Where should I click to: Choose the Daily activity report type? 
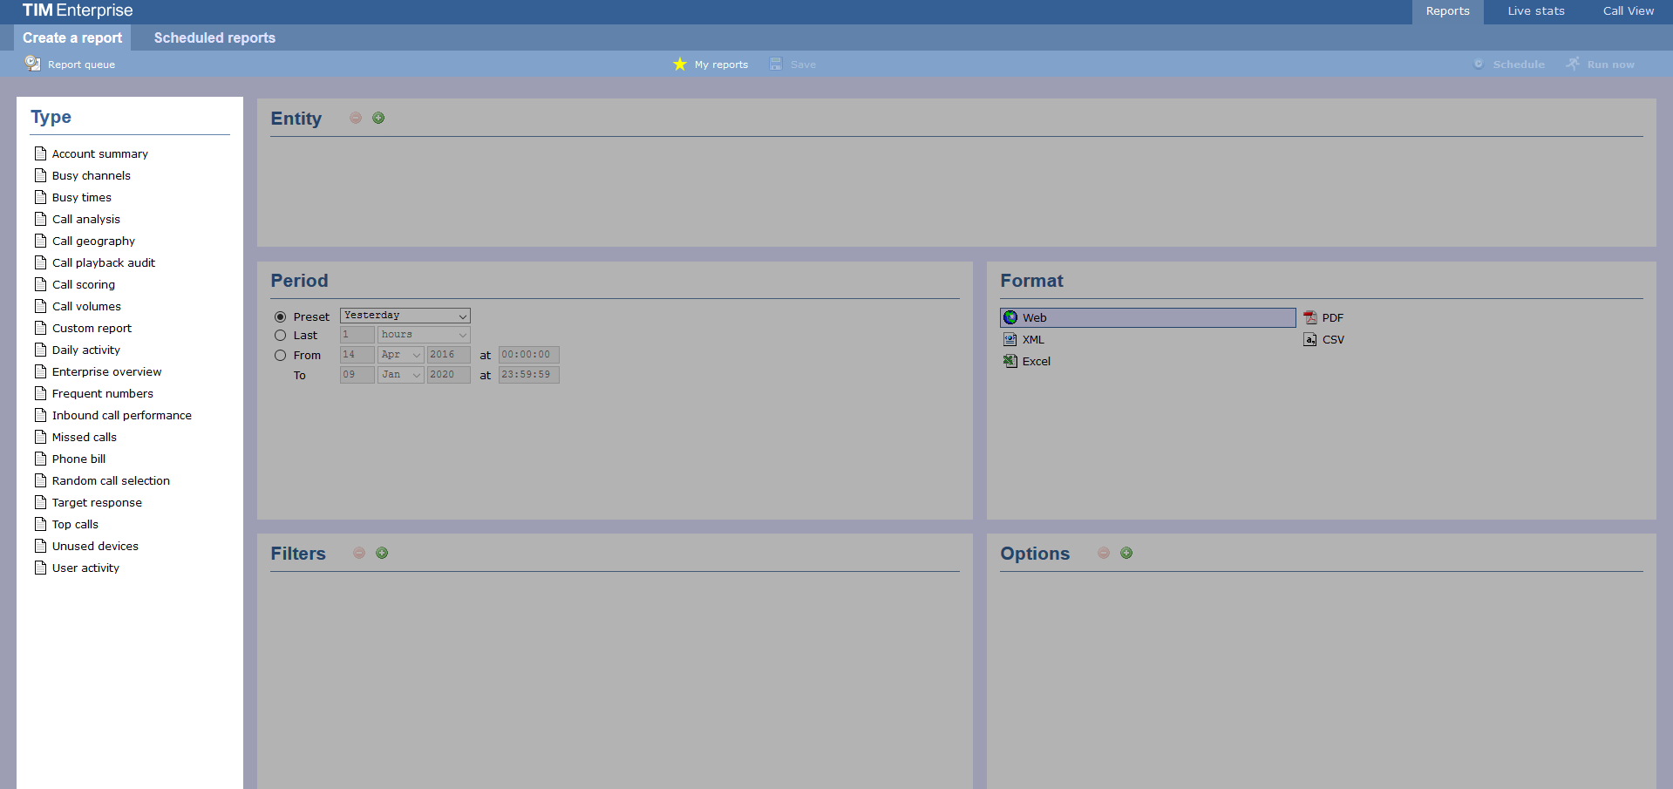(x=86, y=350)
